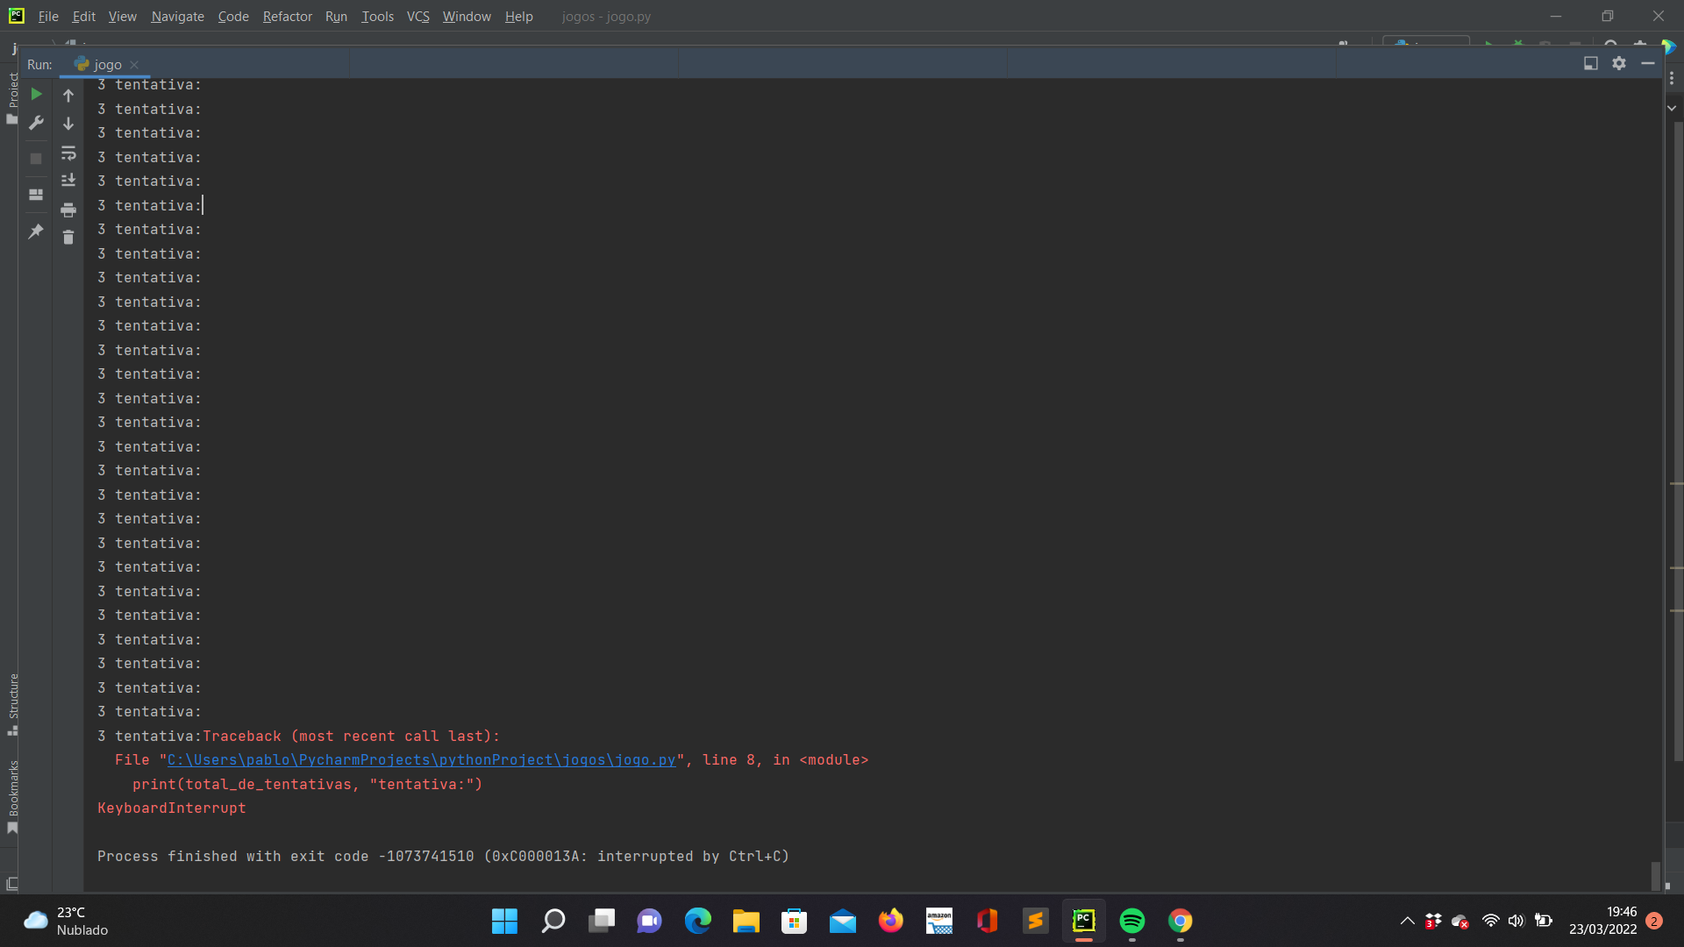Open the Structure tool window
The width and height of the screenshot is (1684, 947).
coord(12,705)
